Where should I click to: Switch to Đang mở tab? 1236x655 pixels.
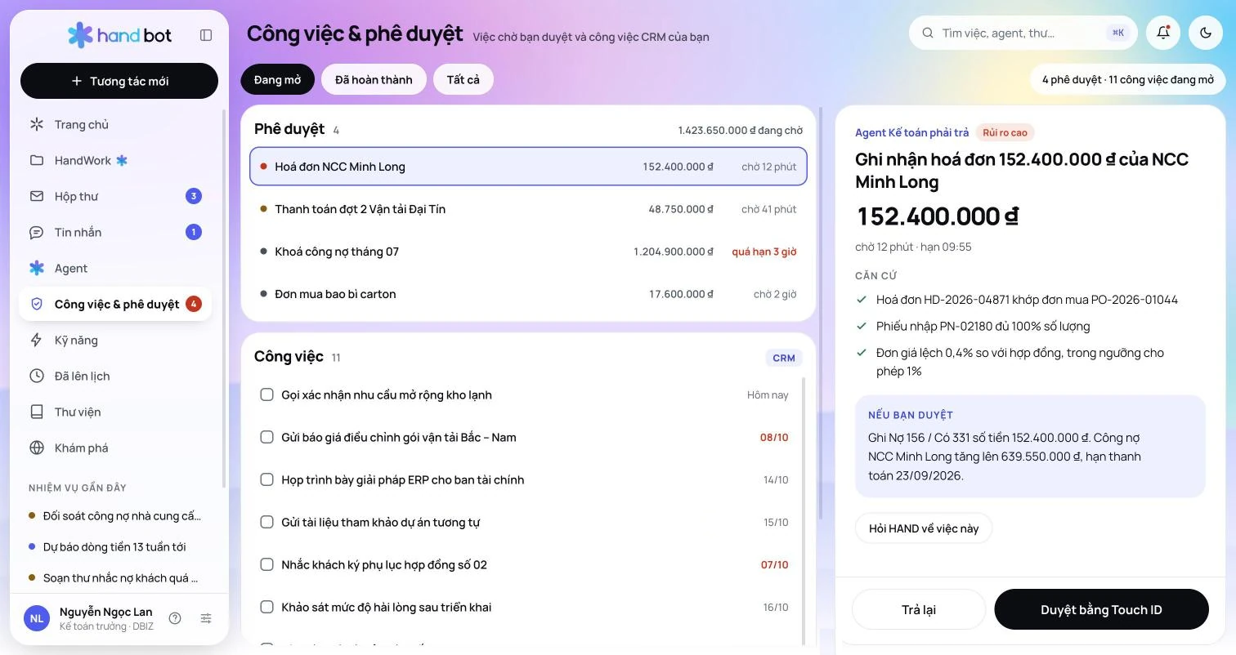[278, 79]
